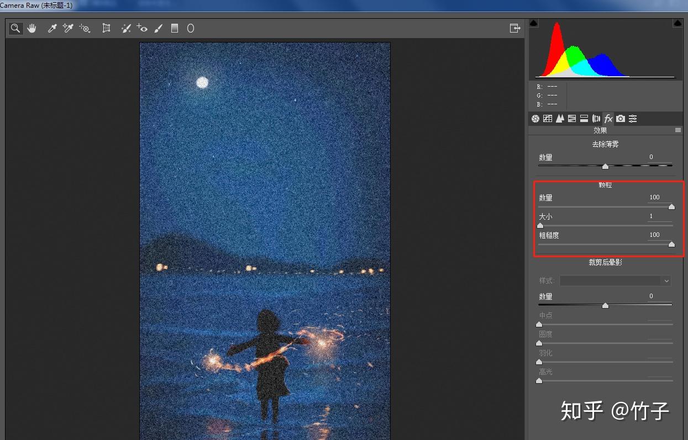Open the 效果 panel options menu

pyautogui.click(x=678, y=131)
